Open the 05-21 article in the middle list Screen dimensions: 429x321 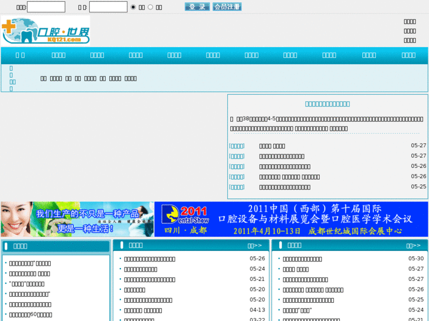click(150, 279)
